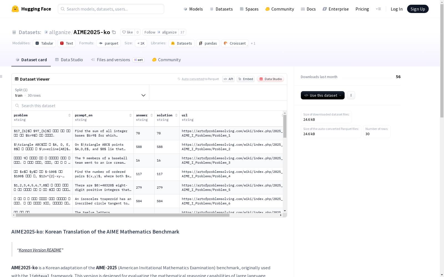444x277 pixels.
Task: Open Datasets in the top navigation
Action: tap(221, 9)
